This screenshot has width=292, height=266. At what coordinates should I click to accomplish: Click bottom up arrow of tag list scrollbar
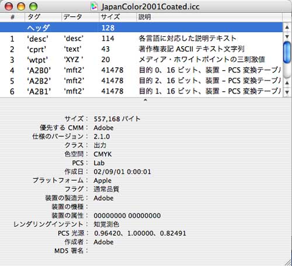[287, 82]
